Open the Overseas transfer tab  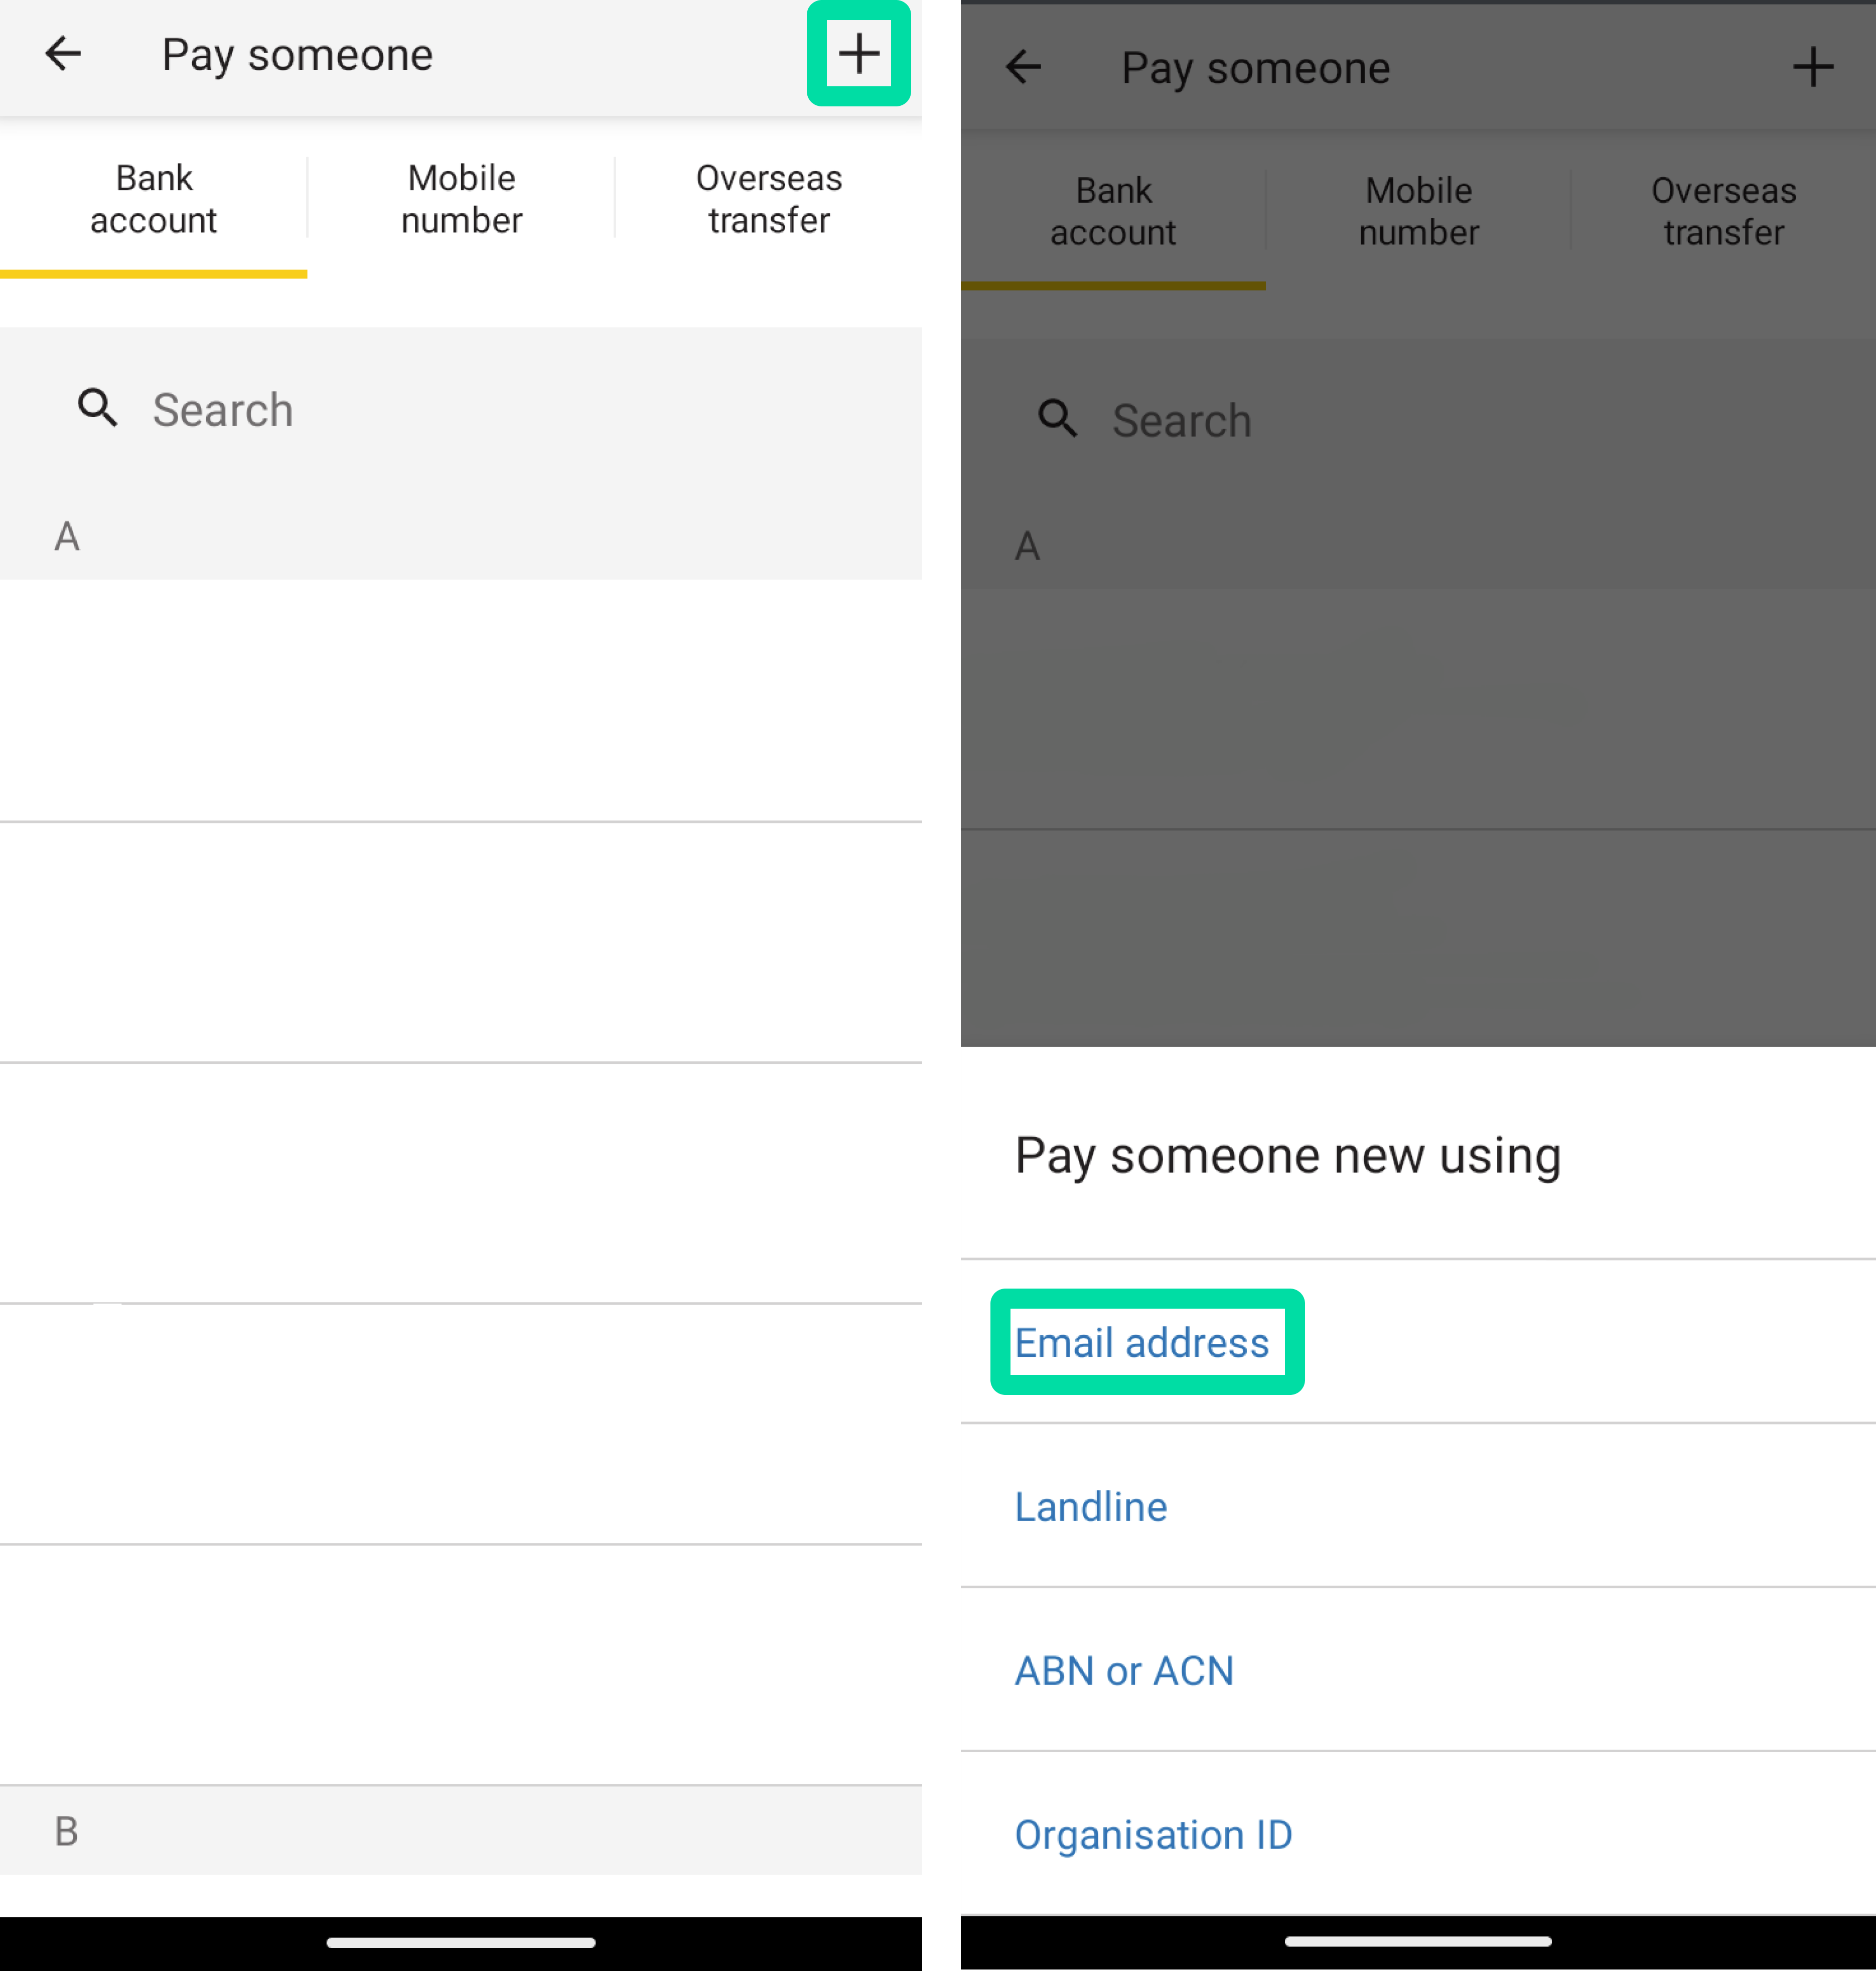tap(768, 198)
